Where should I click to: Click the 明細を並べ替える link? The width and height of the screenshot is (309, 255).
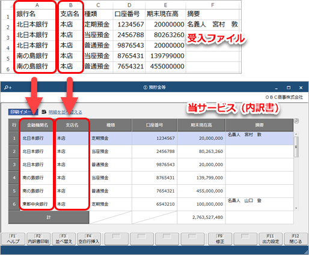[66, 112]
